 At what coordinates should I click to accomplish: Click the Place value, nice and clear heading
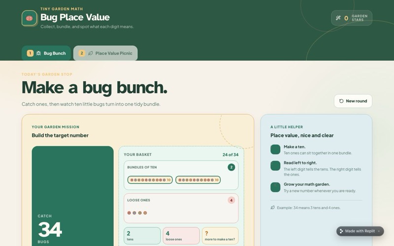pos(302,135)
